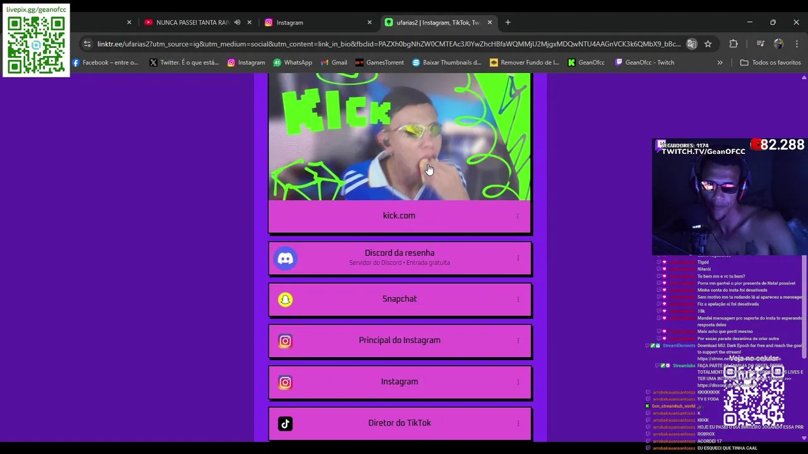808x454 pixels.
Task: Open the Twitter bookmark
Action: [184, 62]
